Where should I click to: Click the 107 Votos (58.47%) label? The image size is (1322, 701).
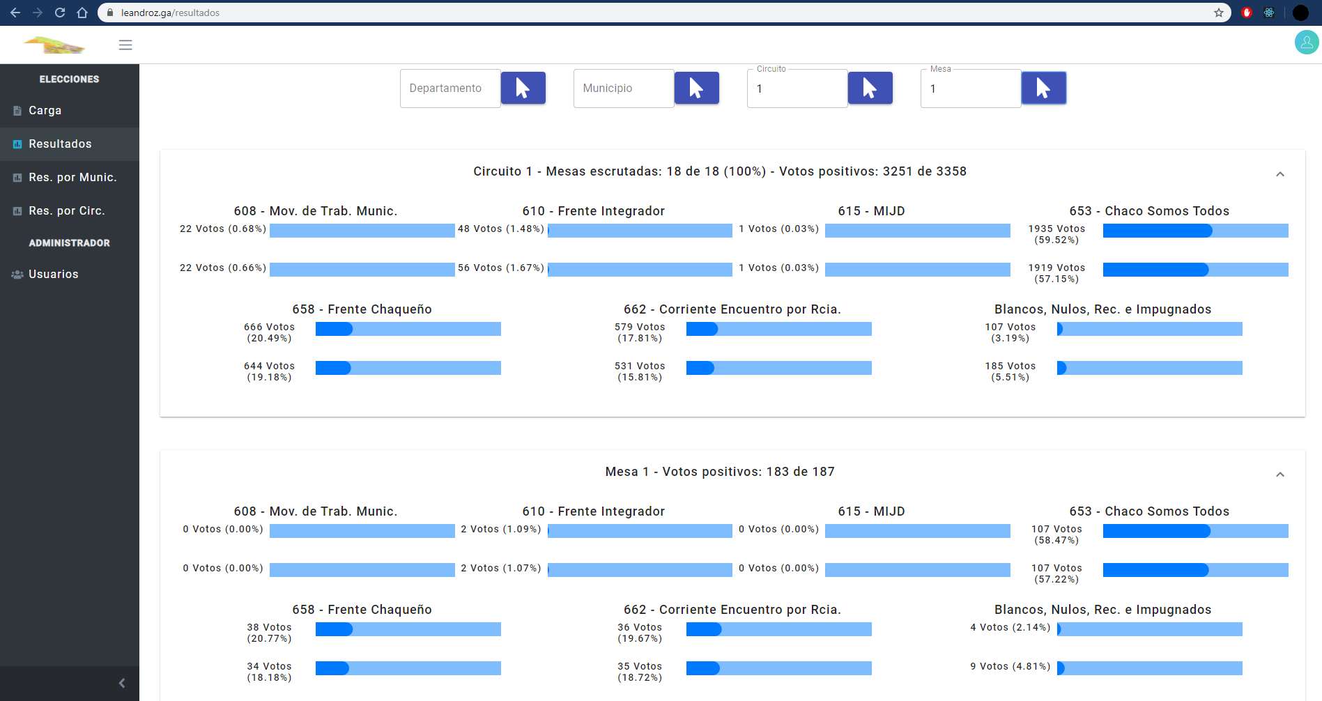(x=1056, y=534)
